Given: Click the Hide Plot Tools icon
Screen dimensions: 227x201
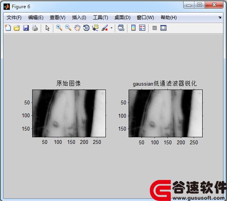Looking at the screenshot, I should point(154,28).
